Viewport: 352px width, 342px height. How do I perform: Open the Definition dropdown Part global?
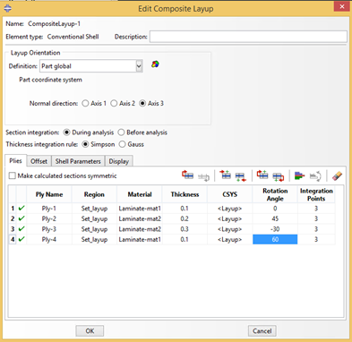91,66
